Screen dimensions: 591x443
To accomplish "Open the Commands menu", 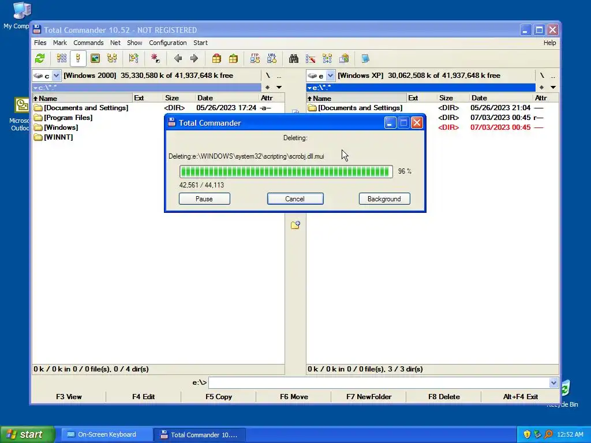I will click(x=88, y=43).
